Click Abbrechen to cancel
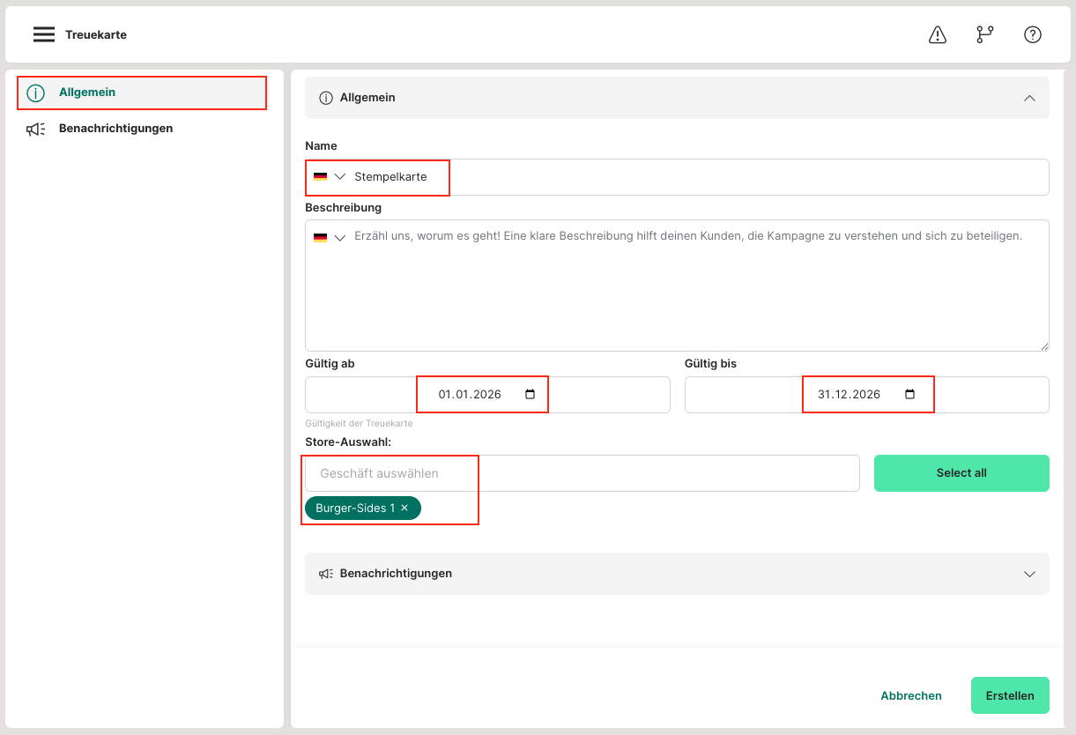 pos(910,695)
